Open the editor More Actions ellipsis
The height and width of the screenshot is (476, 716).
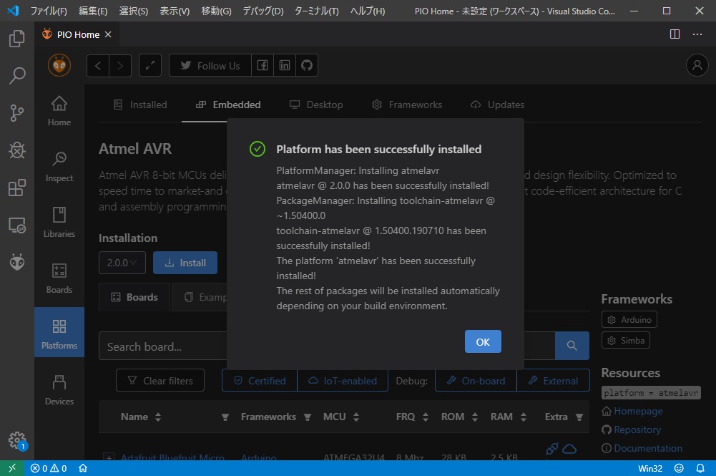pyautogui.click(x=697, y=34)
